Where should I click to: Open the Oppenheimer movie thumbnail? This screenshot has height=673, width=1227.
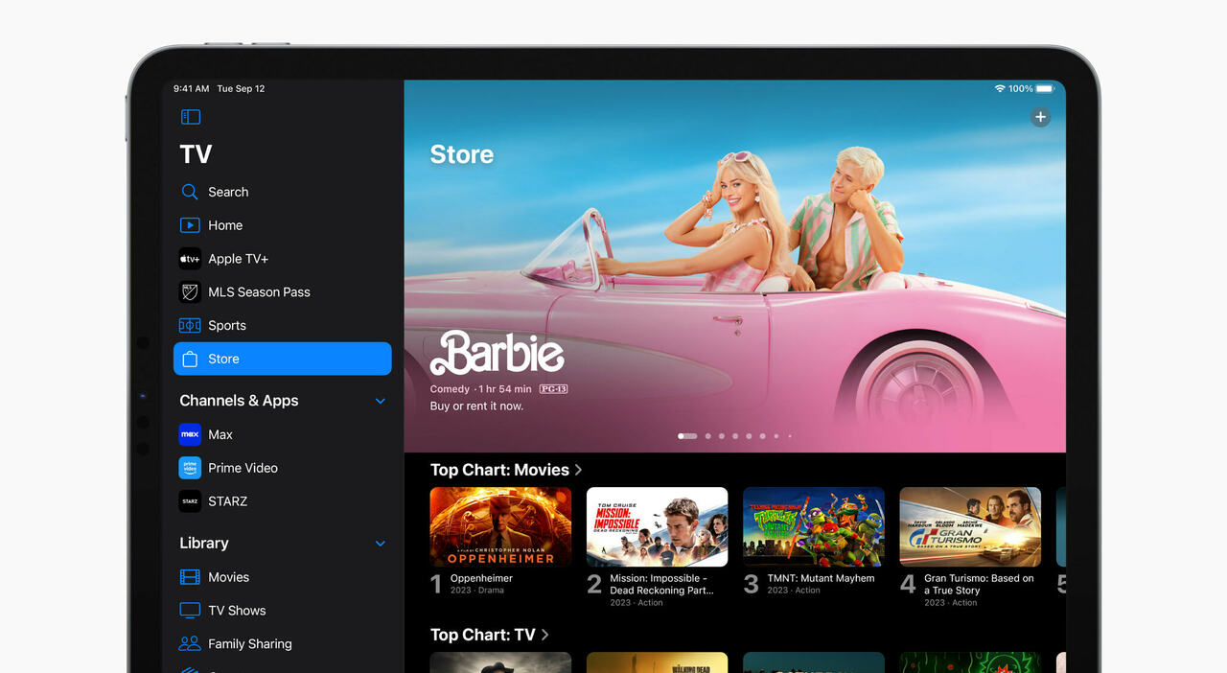(x=500, y=526)
